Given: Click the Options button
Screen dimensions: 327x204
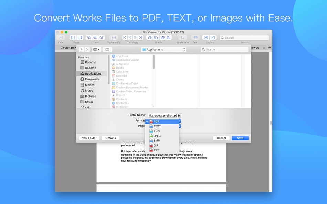Looking at the screenshot, I should point(110,138).
